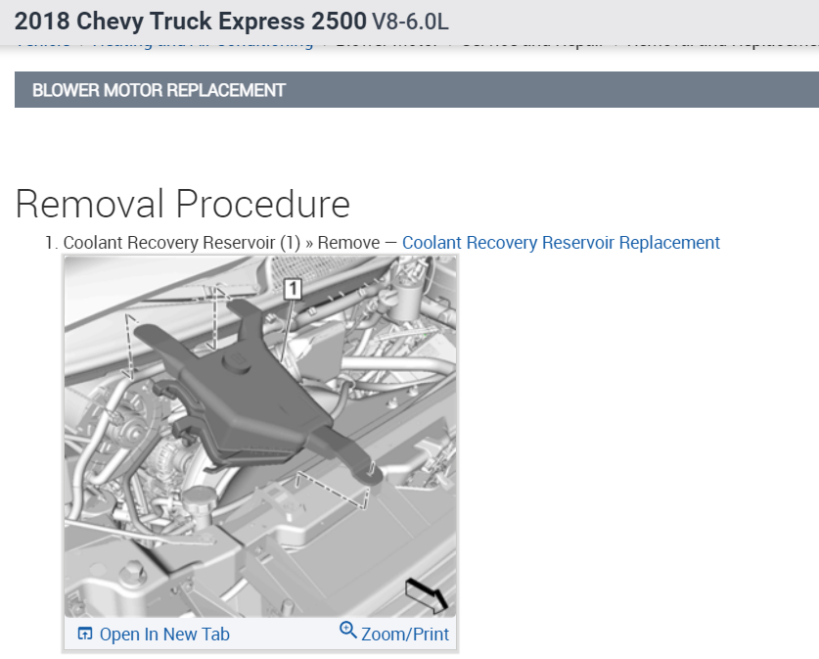Click the V8-6.0L engine label
Screen dimensions: 819x659
point(410,22)
